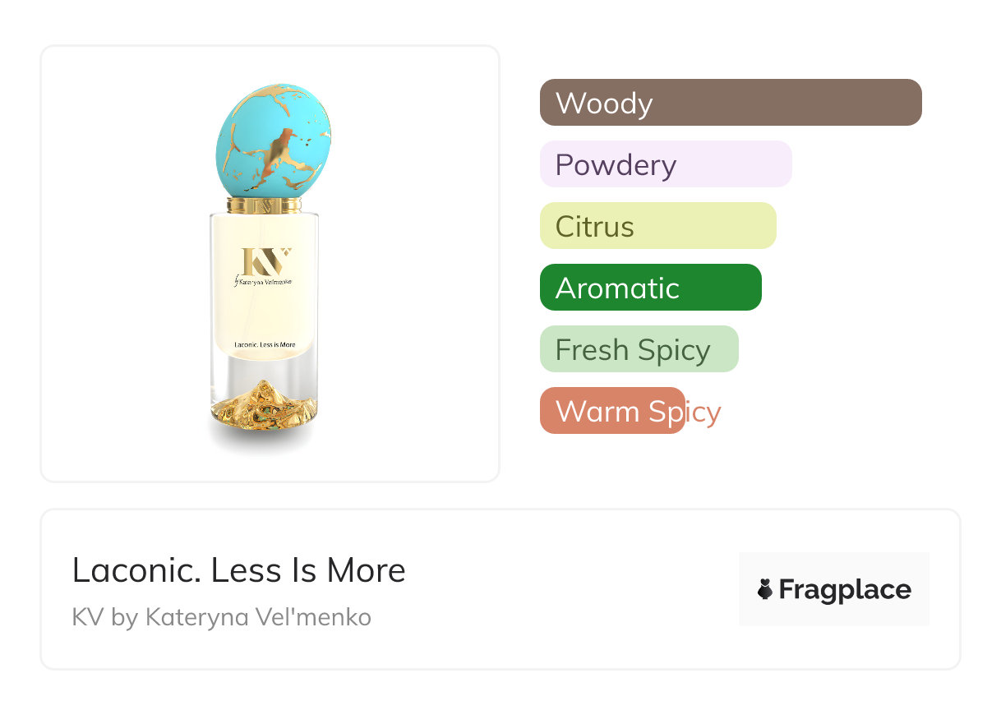Click the gold mountain base inside the bottle
Image resolution: width=1001 pixels, height=710 pixels.
(264, 407)
